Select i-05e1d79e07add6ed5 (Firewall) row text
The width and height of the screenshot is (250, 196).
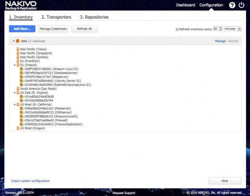(x=45, y=120)
